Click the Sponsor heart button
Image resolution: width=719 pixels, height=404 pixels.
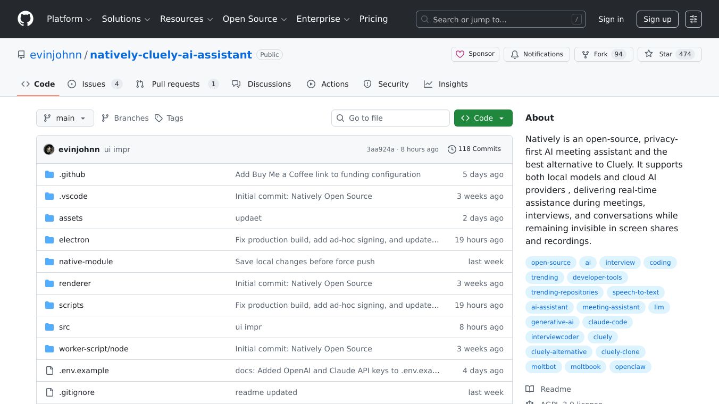pyautogui.click(x=475, y=54)
